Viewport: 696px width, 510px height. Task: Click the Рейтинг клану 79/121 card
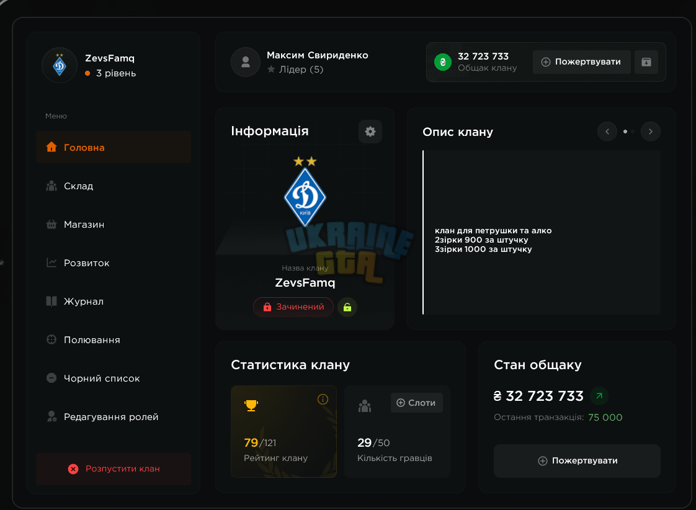click(x=283, y=431)
